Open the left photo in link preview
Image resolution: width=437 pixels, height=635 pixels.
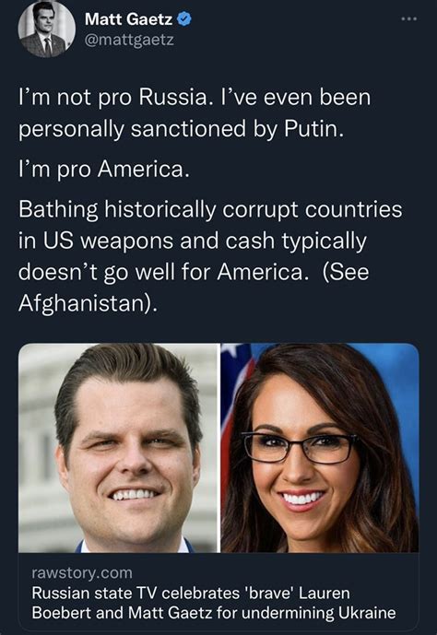(119, 448)
